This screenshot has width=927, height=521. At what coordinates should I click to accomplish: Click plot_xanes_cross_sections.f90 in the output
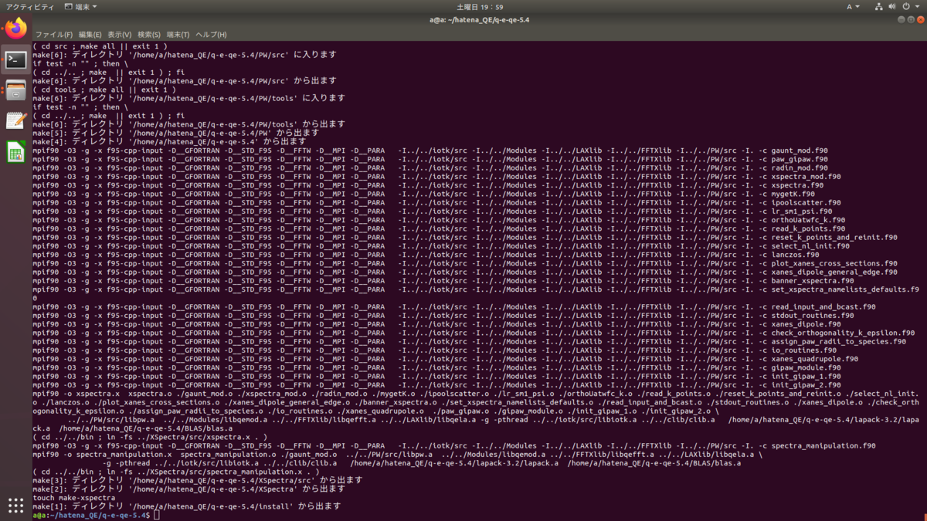834,263
